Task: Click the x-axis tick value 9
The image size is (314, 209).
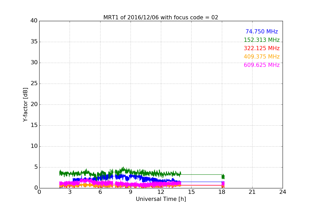Action: tap(131, 192)
